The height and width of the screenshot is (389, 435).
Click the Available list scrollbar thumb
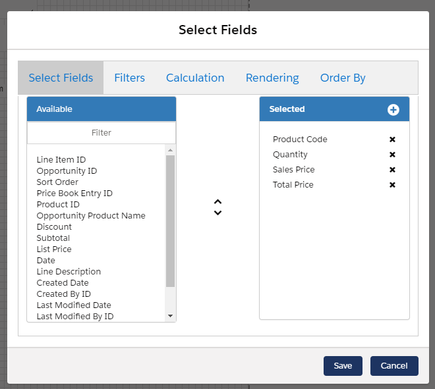pyautogui.click(x=170, y=221)
